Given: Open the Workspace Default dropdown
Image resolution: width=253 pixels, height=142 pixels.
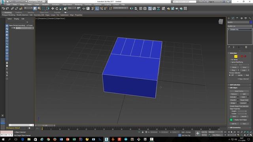Looking at the screenshot, I should tap(37, 2).
